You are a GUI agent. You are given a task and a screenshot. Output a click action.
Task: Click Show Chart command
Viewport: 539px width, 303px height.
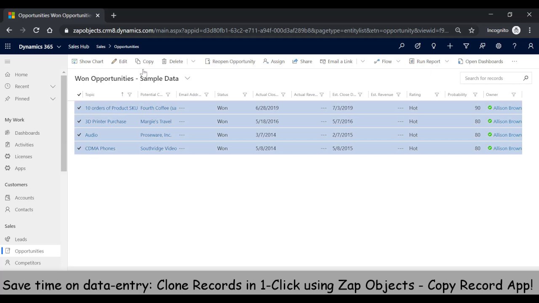point(88,61)
